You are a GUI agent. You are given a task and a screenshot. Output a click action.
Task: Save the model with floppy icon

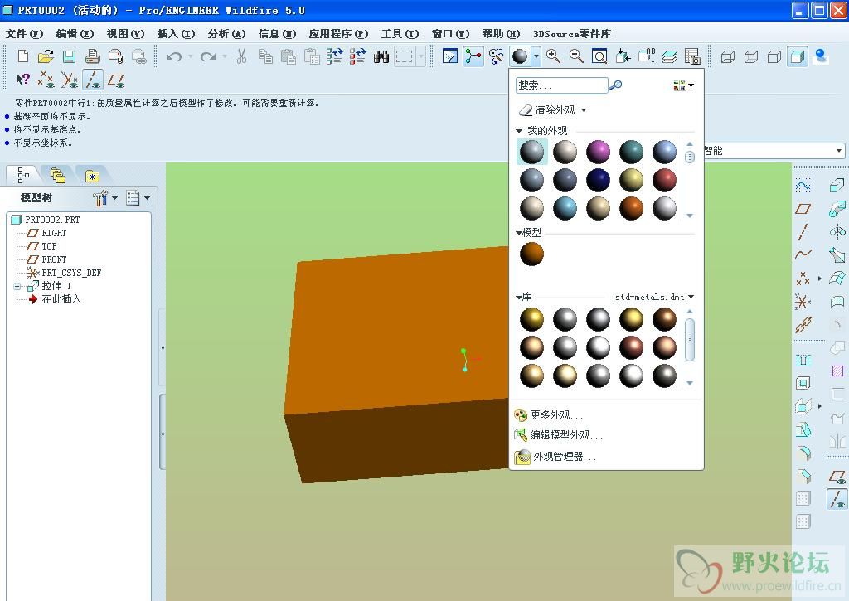(x=69, y=56)
